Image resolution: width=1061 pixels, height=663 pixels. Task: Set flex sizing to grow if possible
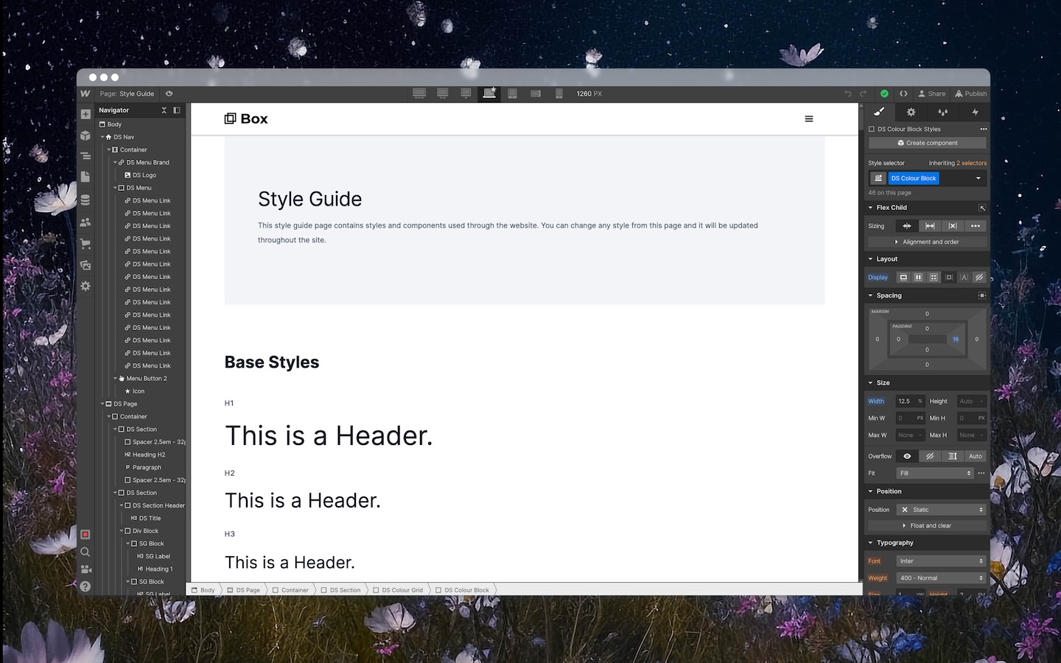[930, 226]
